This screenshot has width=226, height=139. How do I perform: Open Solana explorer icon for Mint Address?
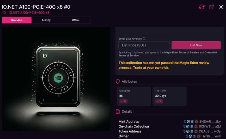click(192, 122)
